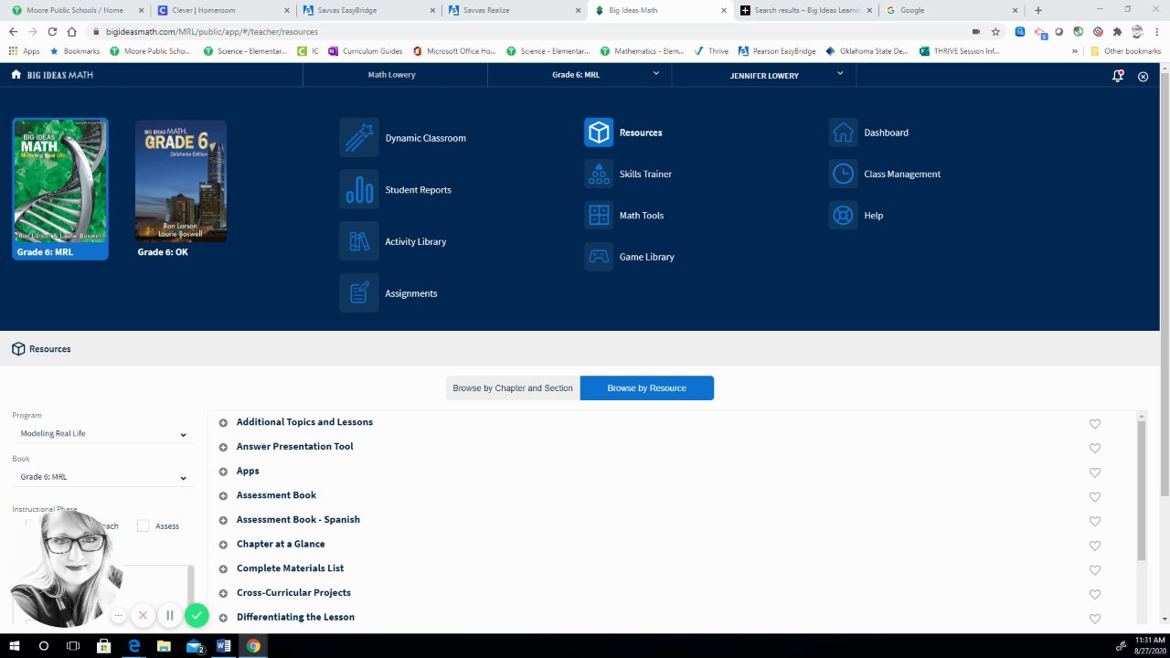Screen dimensions: 1170x658
Task: Expand the Apps row
Action: pyautogui.click(x=223, y=472)
